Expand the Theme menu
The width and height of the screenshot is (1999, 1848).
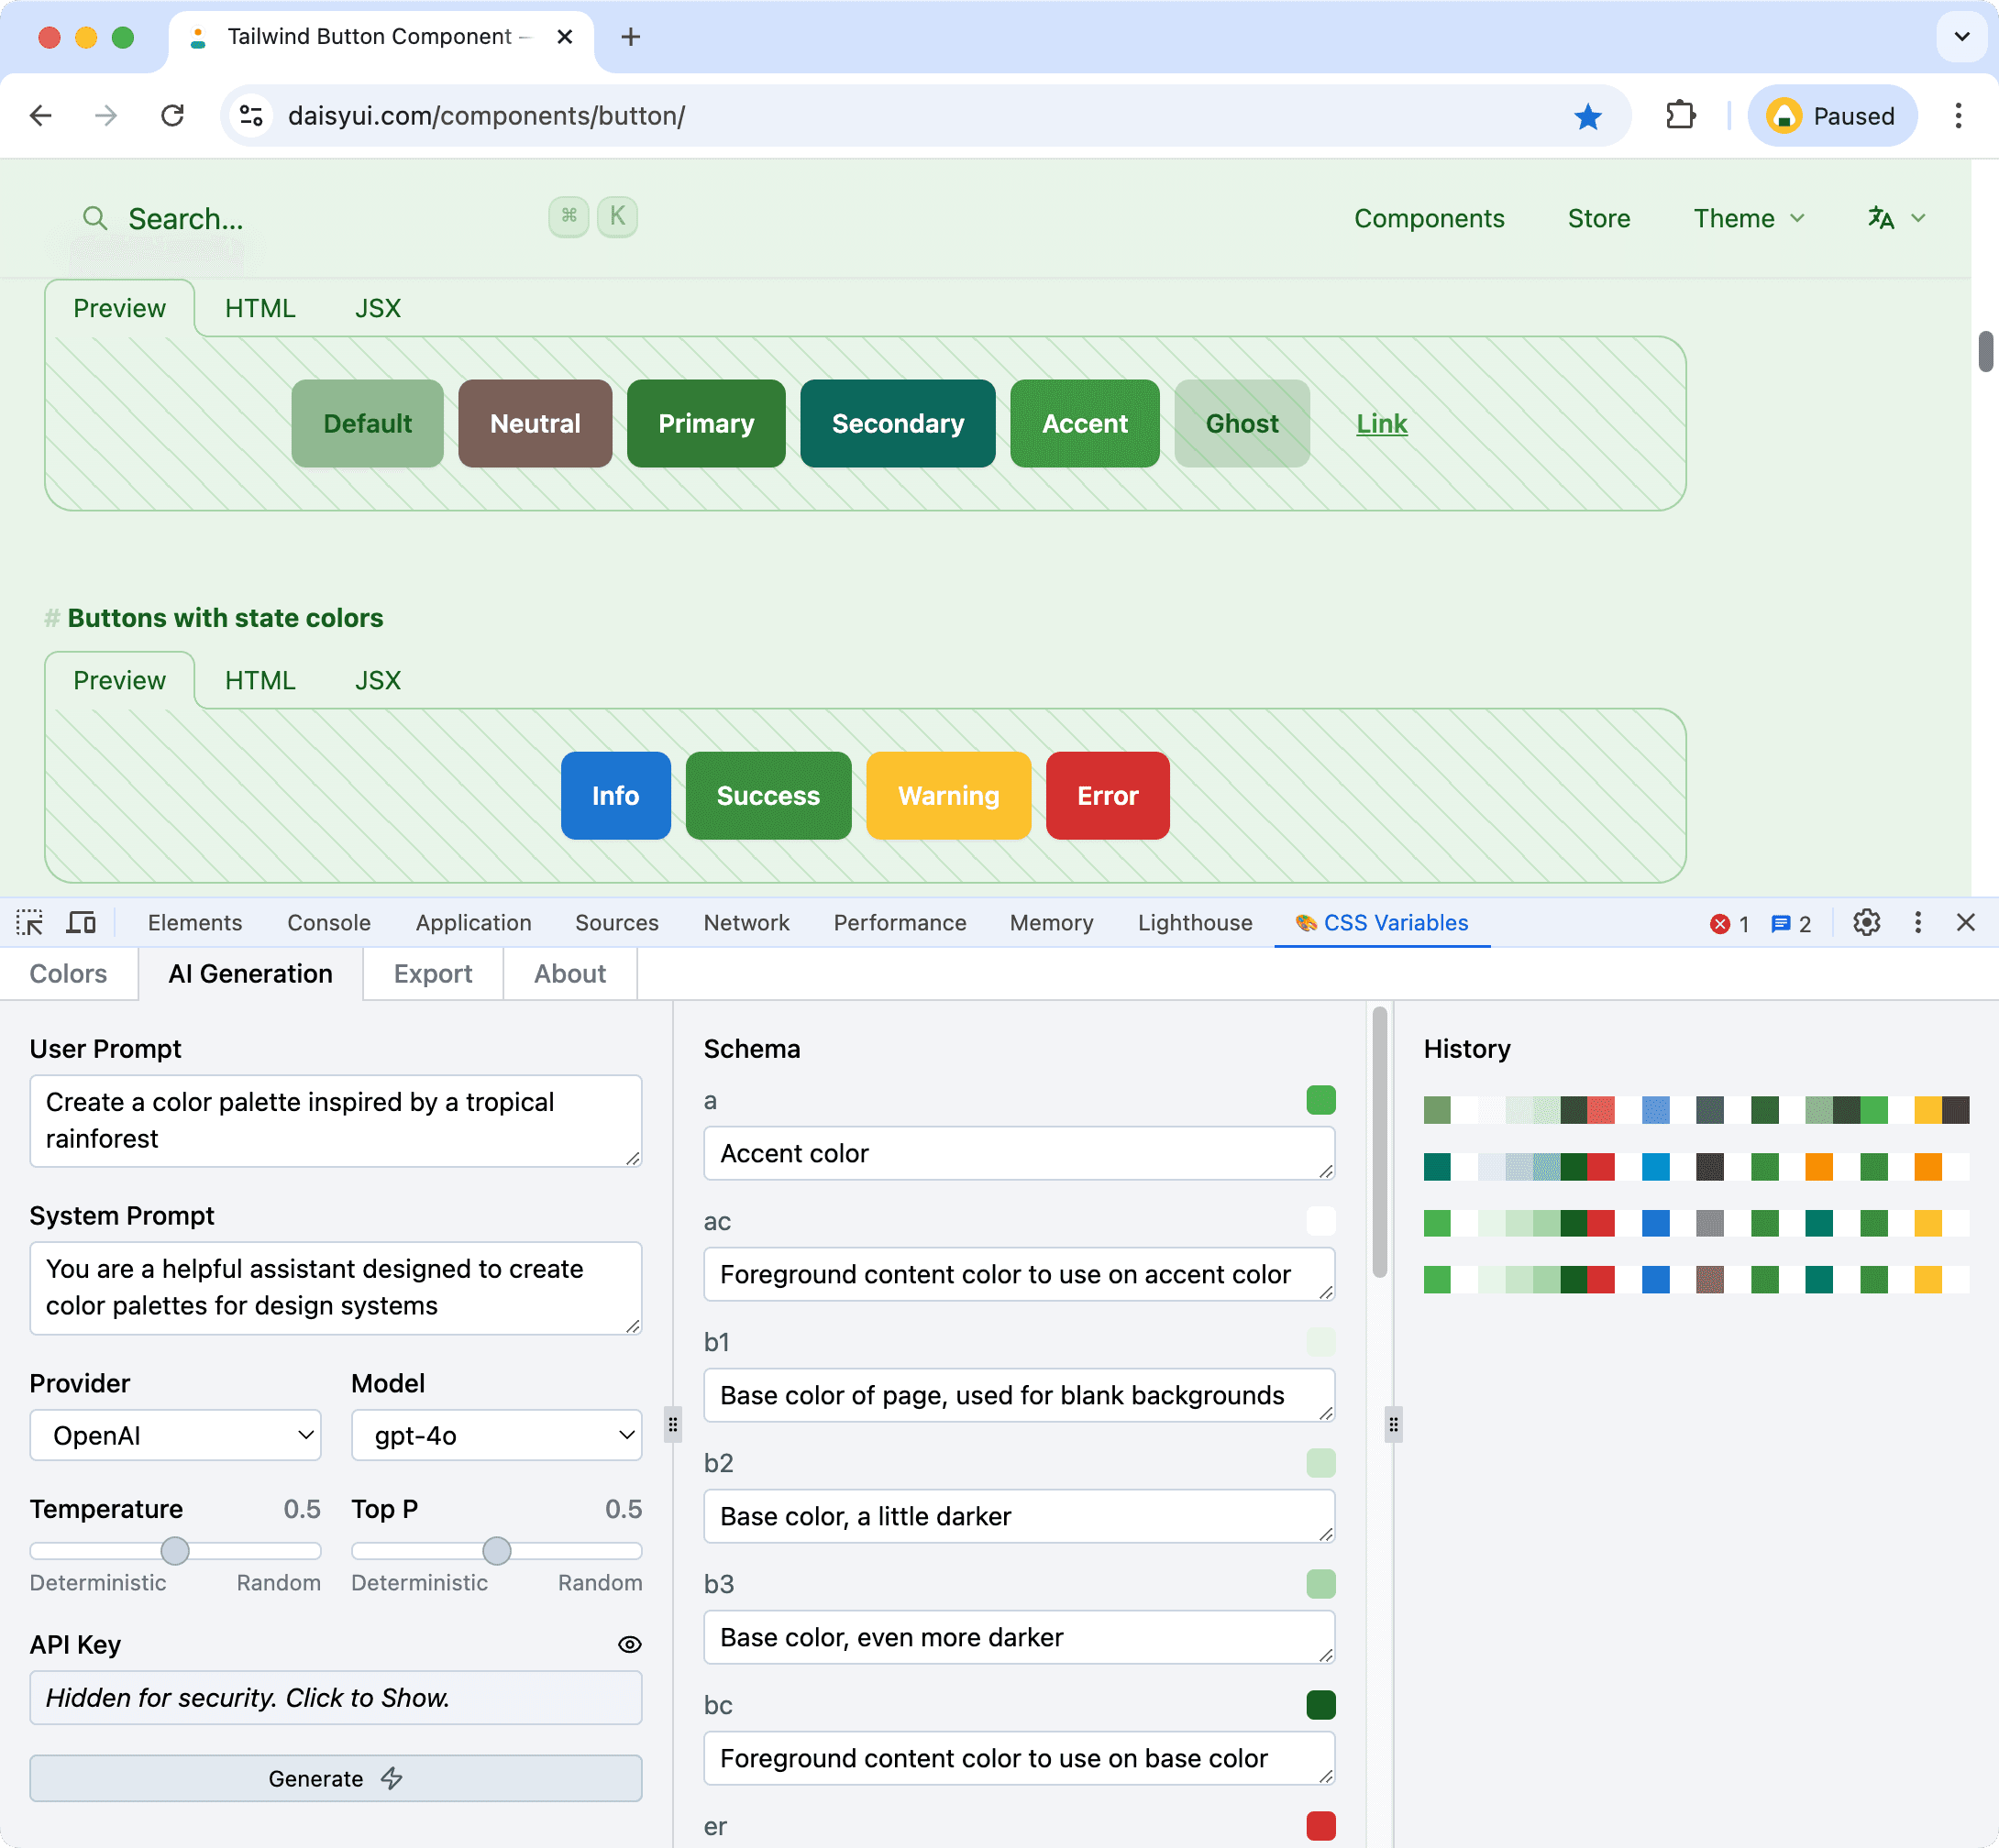click(1748, 218)
